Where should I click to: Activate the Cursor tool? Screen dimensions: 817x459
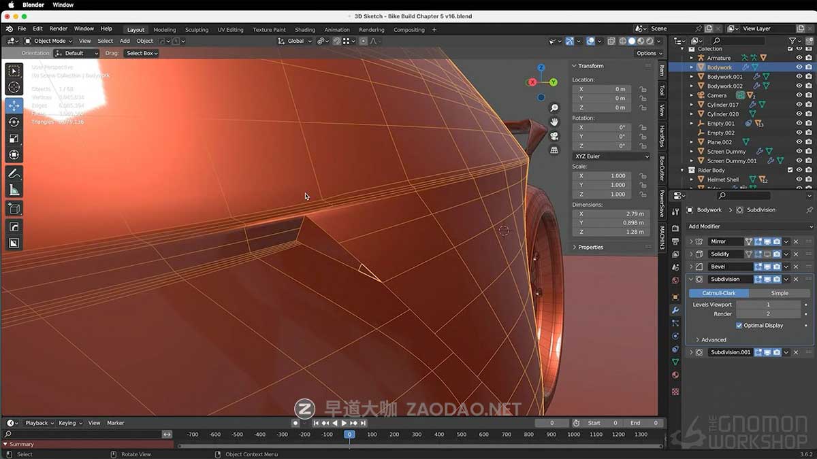click(x=14, y=86)
